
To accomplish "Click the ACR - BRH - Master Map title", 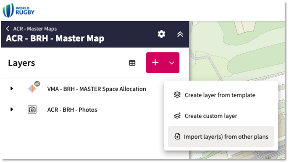I will click(55, 38).
